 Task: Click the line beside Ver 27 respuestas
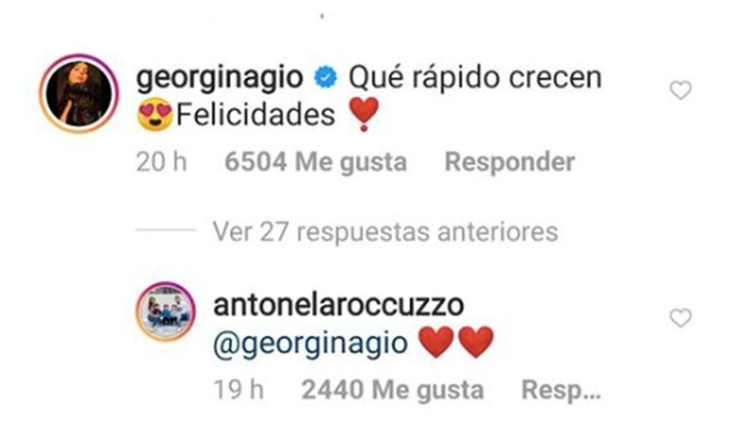[x=166, y=230]
